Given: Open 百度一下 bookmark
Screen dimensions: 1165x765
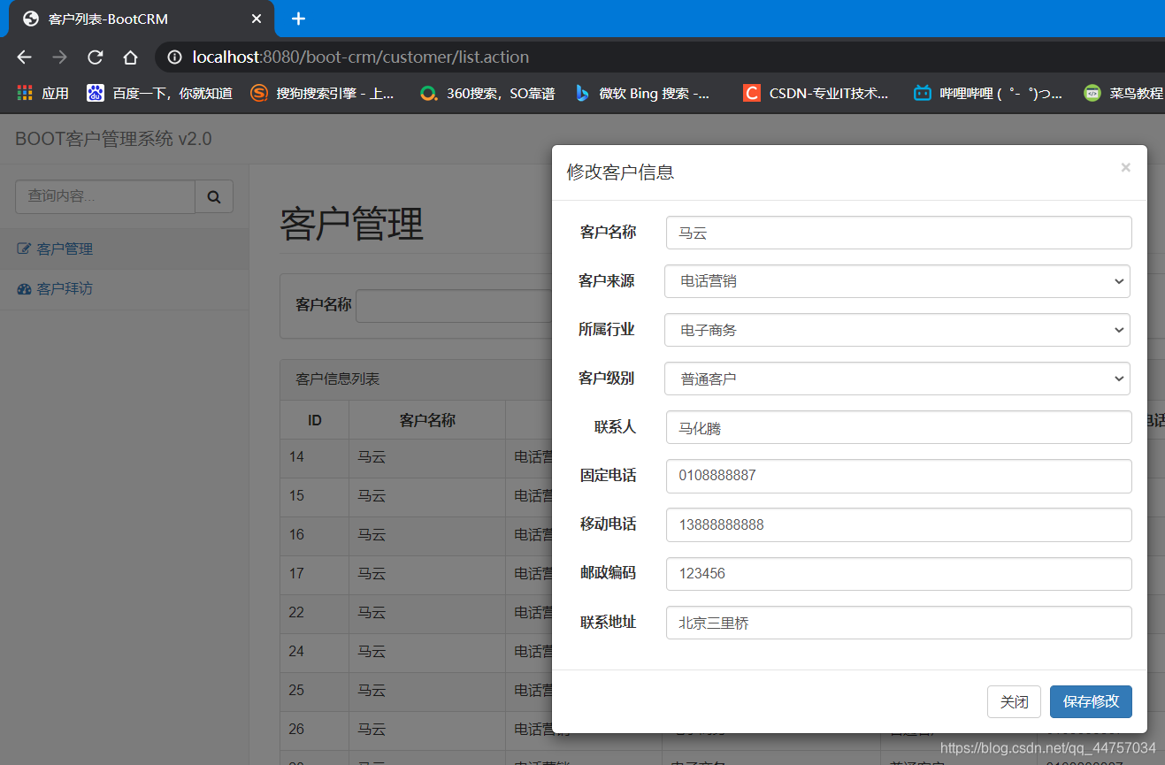Looking at the screenshot, I should [x=159, y=93].
